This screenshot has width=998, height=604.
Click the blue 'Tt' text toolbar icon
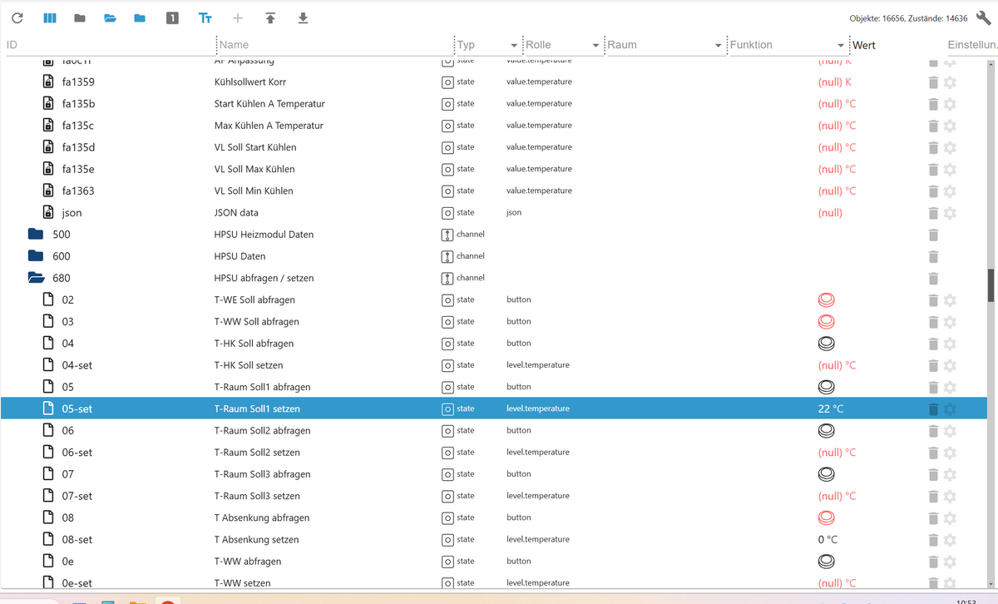coord(205,18)
